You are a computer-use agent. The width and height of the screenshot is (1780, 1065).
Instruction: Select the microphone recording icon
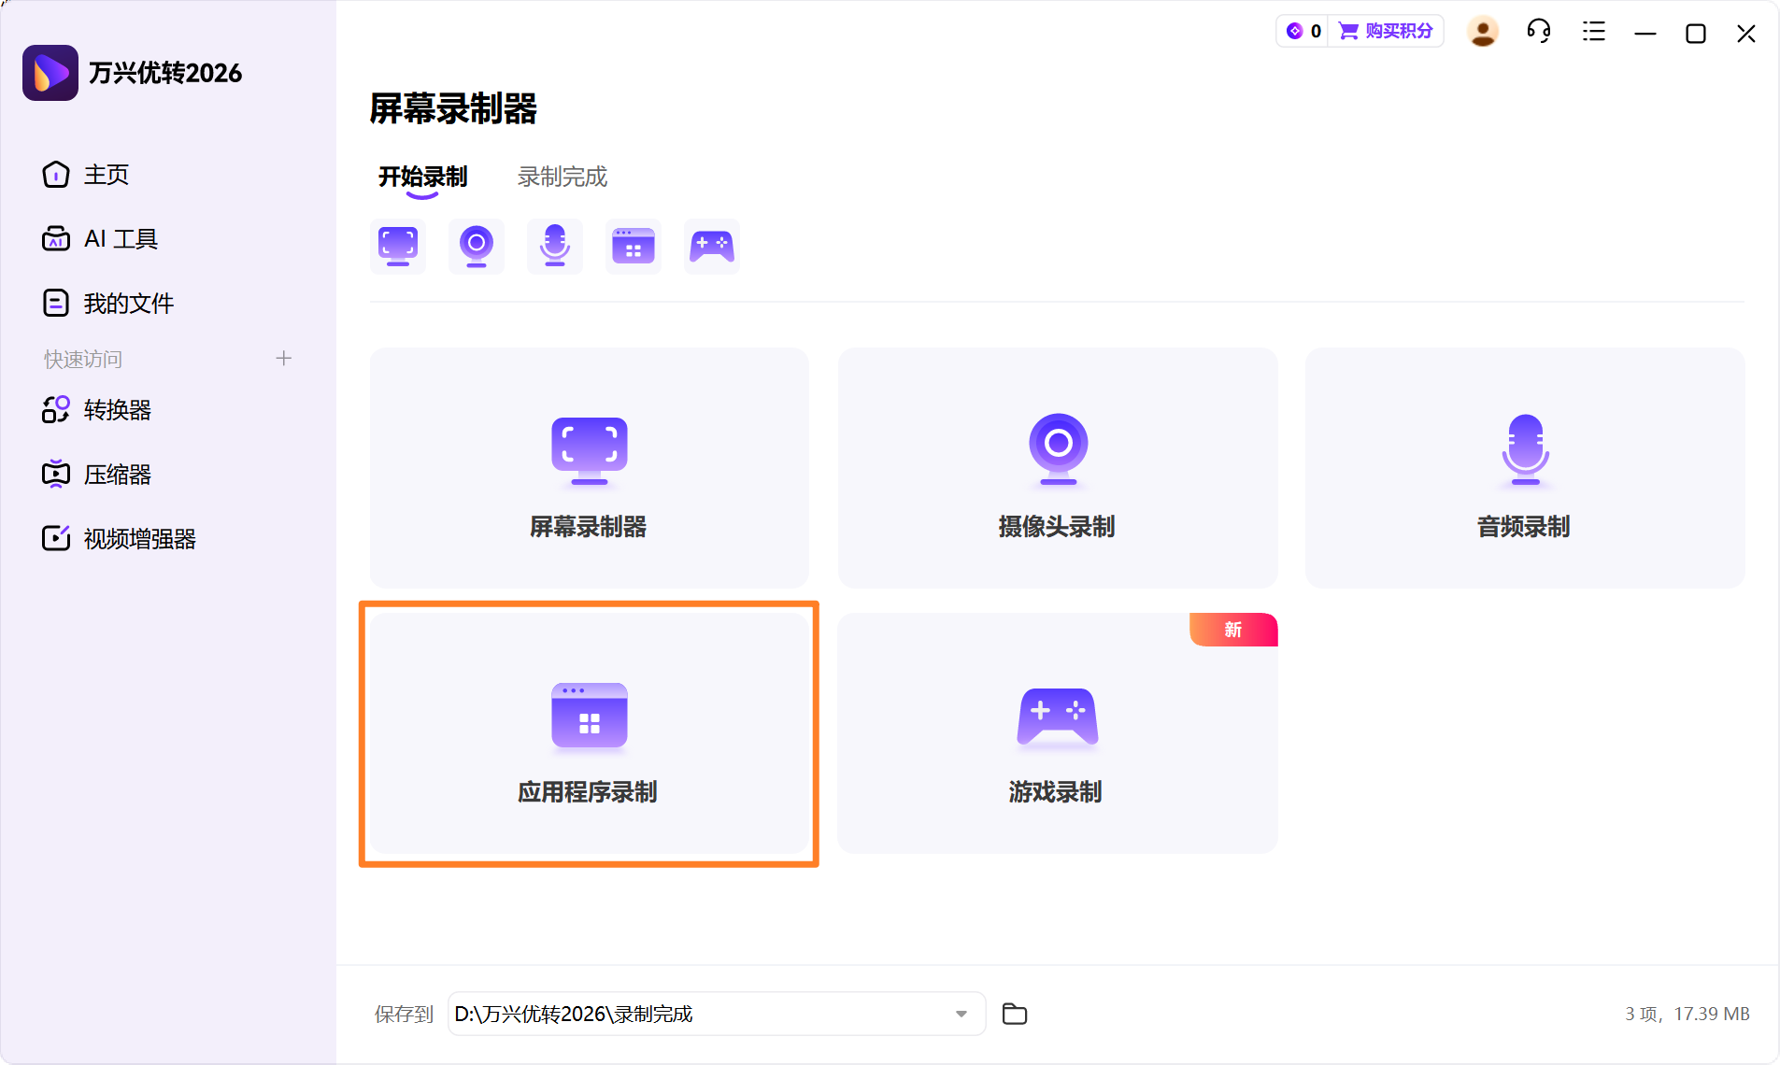point(555,246)
